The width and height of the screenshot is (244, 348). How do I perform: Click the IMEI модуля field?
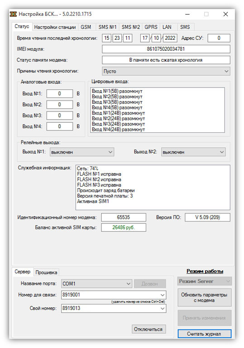point(166,49)
